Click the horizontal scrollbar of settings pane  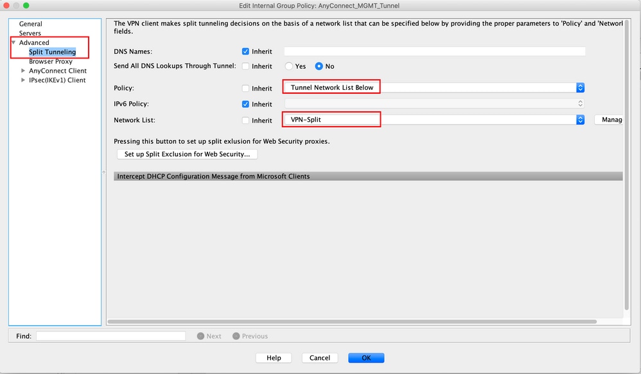pos(352,321)
